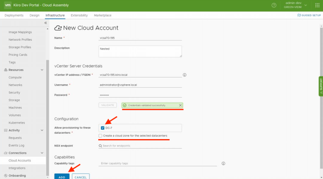Open Volumes under Resources
Image resolution: width=323 pixels, height=179 pixels.
pos(14,115)
